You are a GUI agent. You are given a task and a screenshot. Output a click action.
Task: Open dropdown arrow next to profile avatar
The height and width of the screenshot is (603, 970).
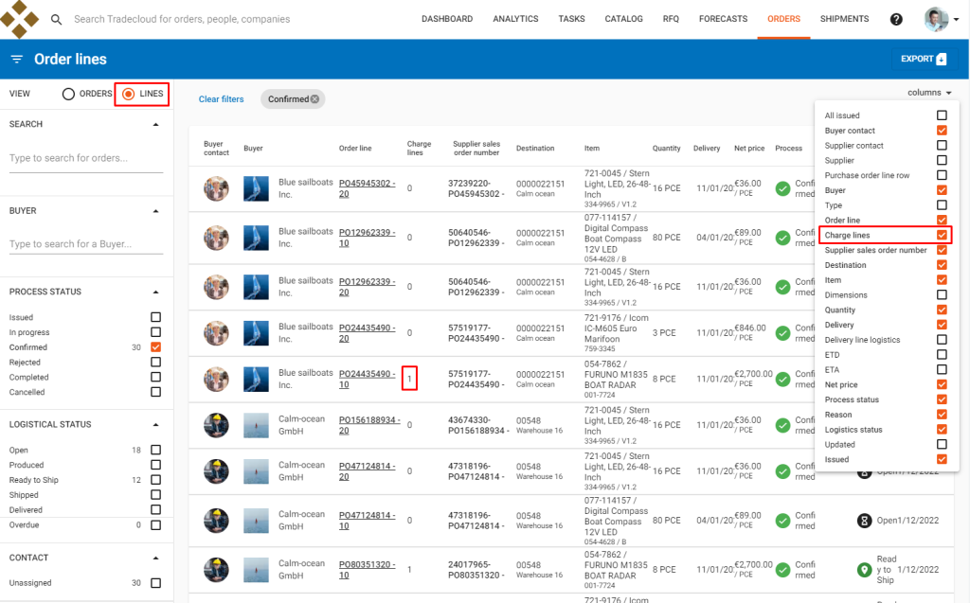pyautogui.click(x=957, y=20)
